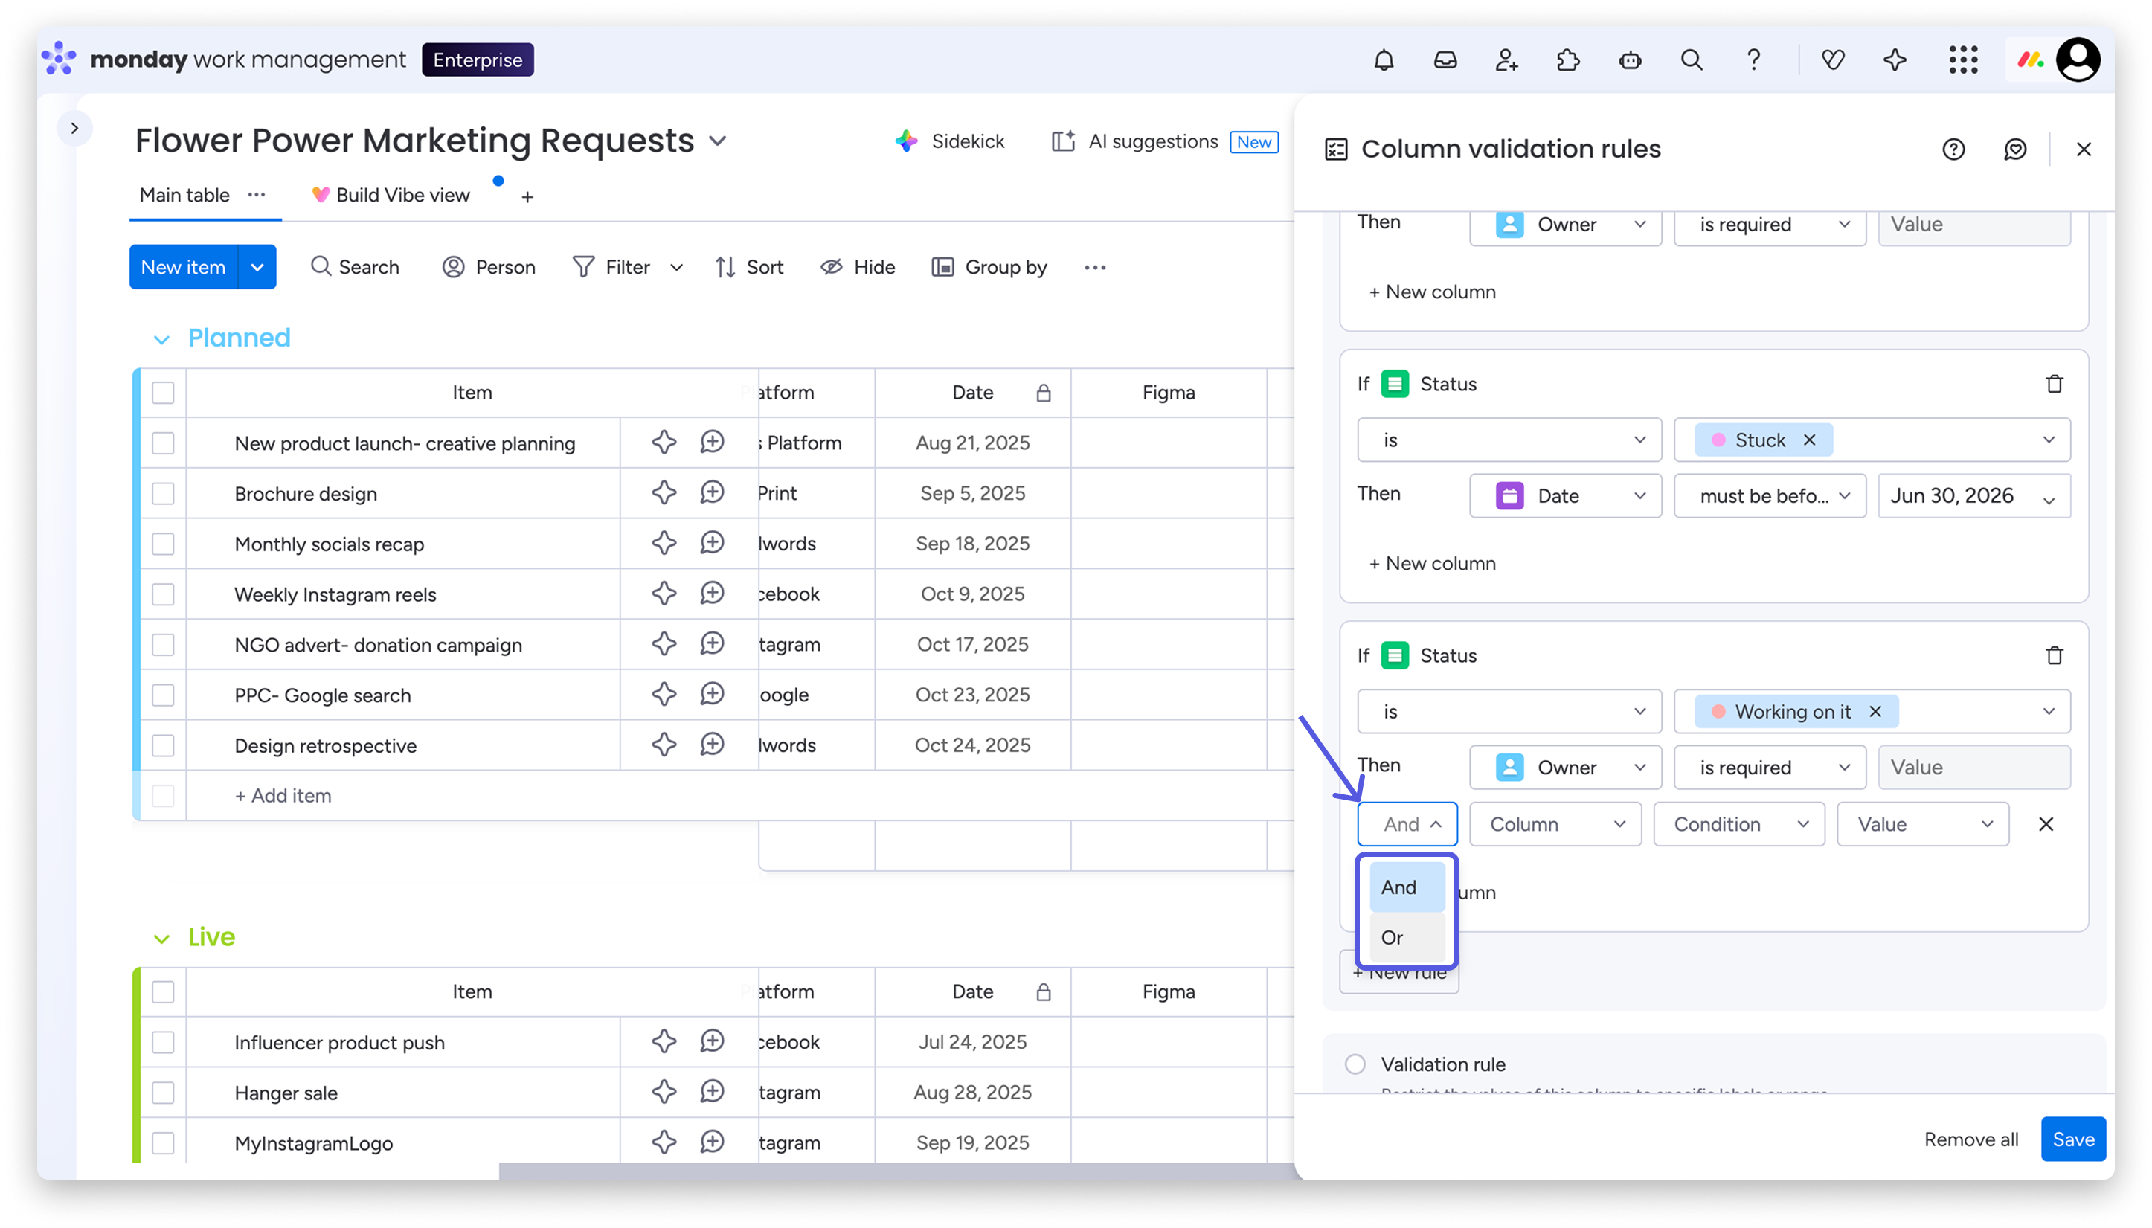Select the Validation rule radio button
This screenshot has width=2152, height=1228.
click(x=1355, y=1064)
